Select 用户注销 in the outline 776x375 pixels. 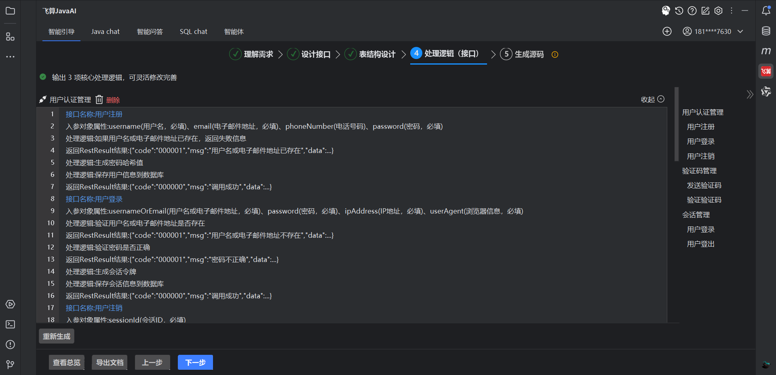(x=701, y=156)
